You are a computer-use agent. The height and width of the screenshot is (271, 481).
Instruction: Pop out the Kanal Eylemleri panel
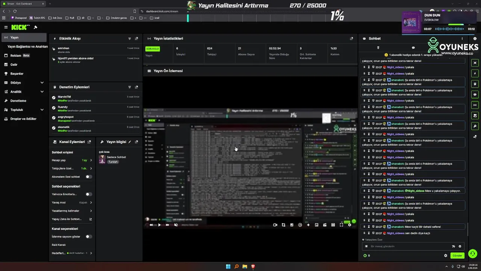click(x=89, y=142)
